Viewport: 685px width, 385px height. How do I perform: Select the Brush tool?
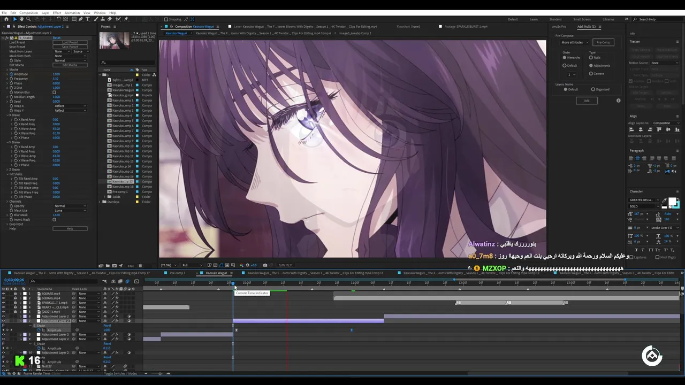[x=95, y=19]
